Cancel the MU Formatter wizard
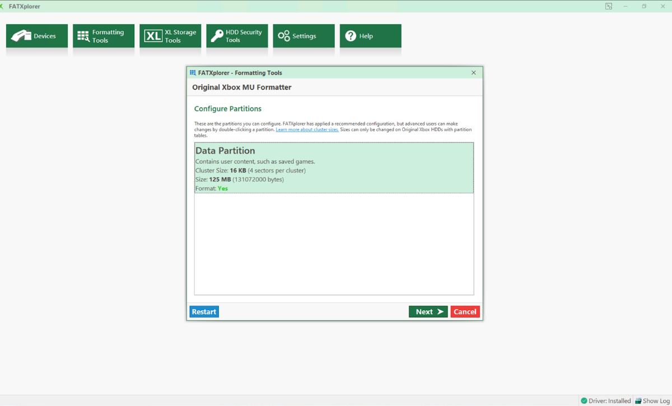672x406 pixels. 465,312
